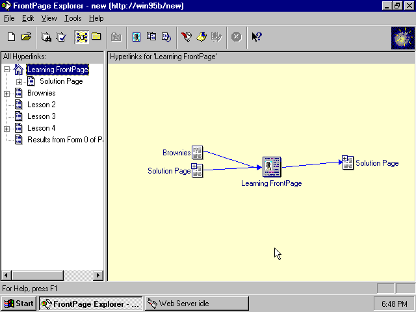This screenshot has height=312, width=416.
Task: Click the "Hyperlinks for 'Learning FrontPage'" header
Action: (x=163, y=57)
